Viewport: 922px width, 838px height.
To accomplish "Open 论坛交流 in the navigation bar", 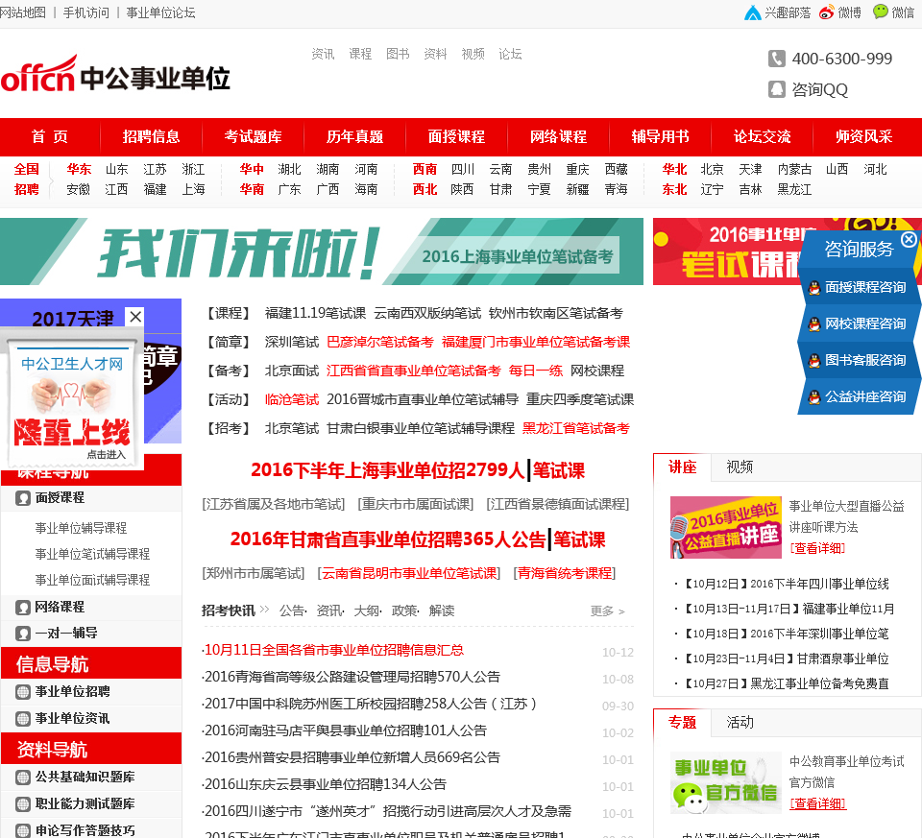I will (x=762, y=137).
